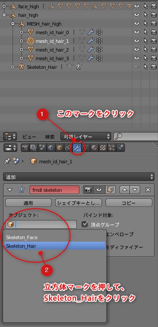Expand the mesh_id_hair_2 node
The image size is (158, 327).
coord(21,50)
